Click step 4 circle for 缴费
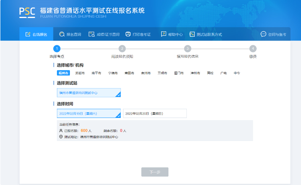This screenshot has height=185, width=301. tap(253, 49)
